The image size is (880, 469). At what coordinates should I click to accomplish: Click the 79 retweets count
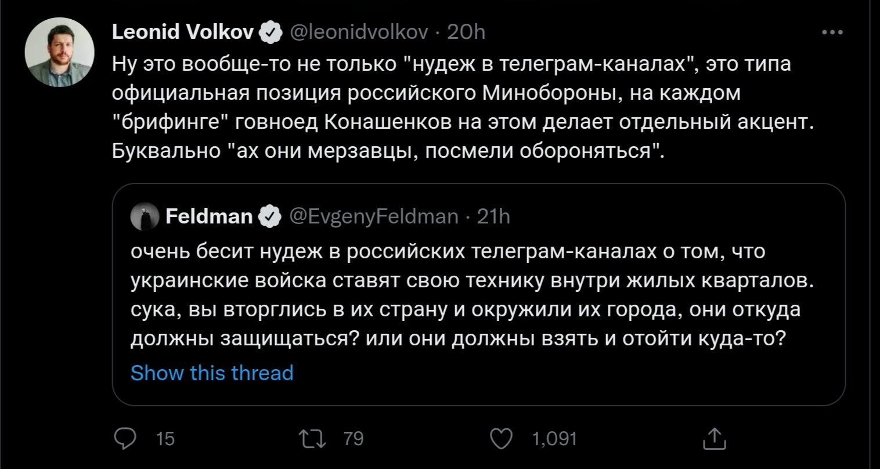click(x=354, y=439)
